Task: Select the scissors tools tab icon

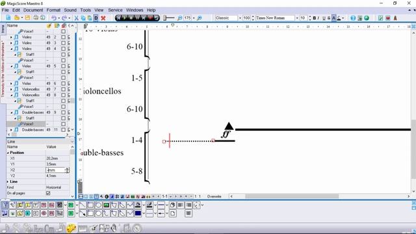Action: (x=16, y=228)
